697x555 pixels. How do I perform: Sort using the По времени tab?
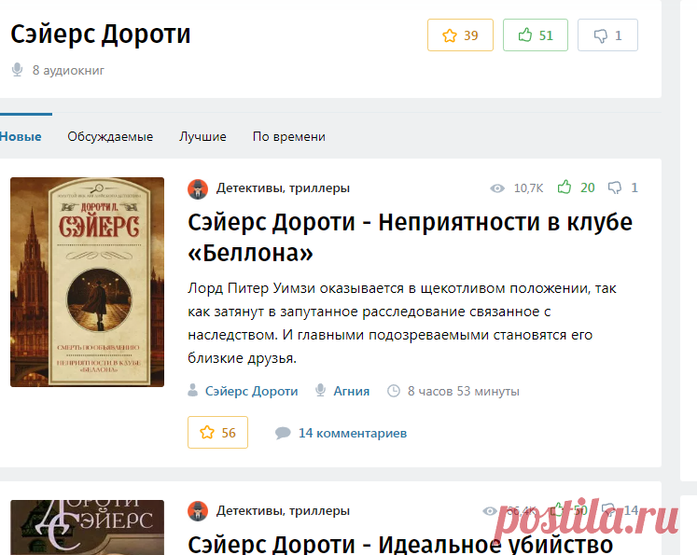click(x=289, y=136)
